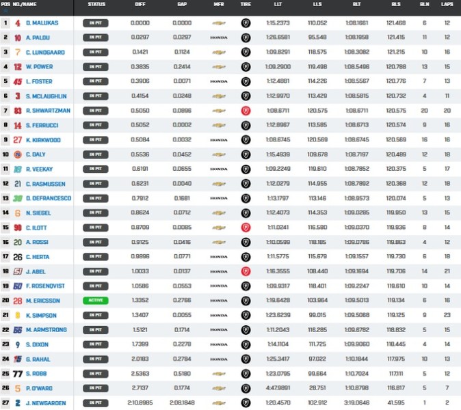
Task: Click the red tire icon in C. Ilott's row
Action: tap(246, 228)
